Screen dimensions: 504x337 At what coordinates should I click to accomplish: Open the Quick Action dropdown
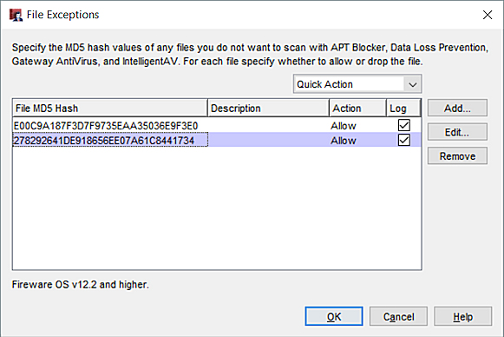point(357,84)
